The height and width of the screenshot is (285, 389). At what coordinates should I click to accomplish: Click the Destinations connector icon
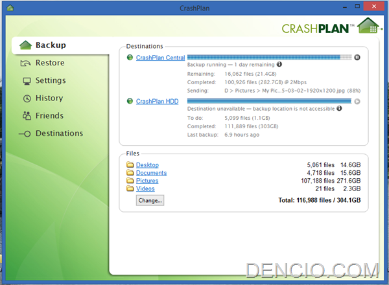[x=25, y=134]
